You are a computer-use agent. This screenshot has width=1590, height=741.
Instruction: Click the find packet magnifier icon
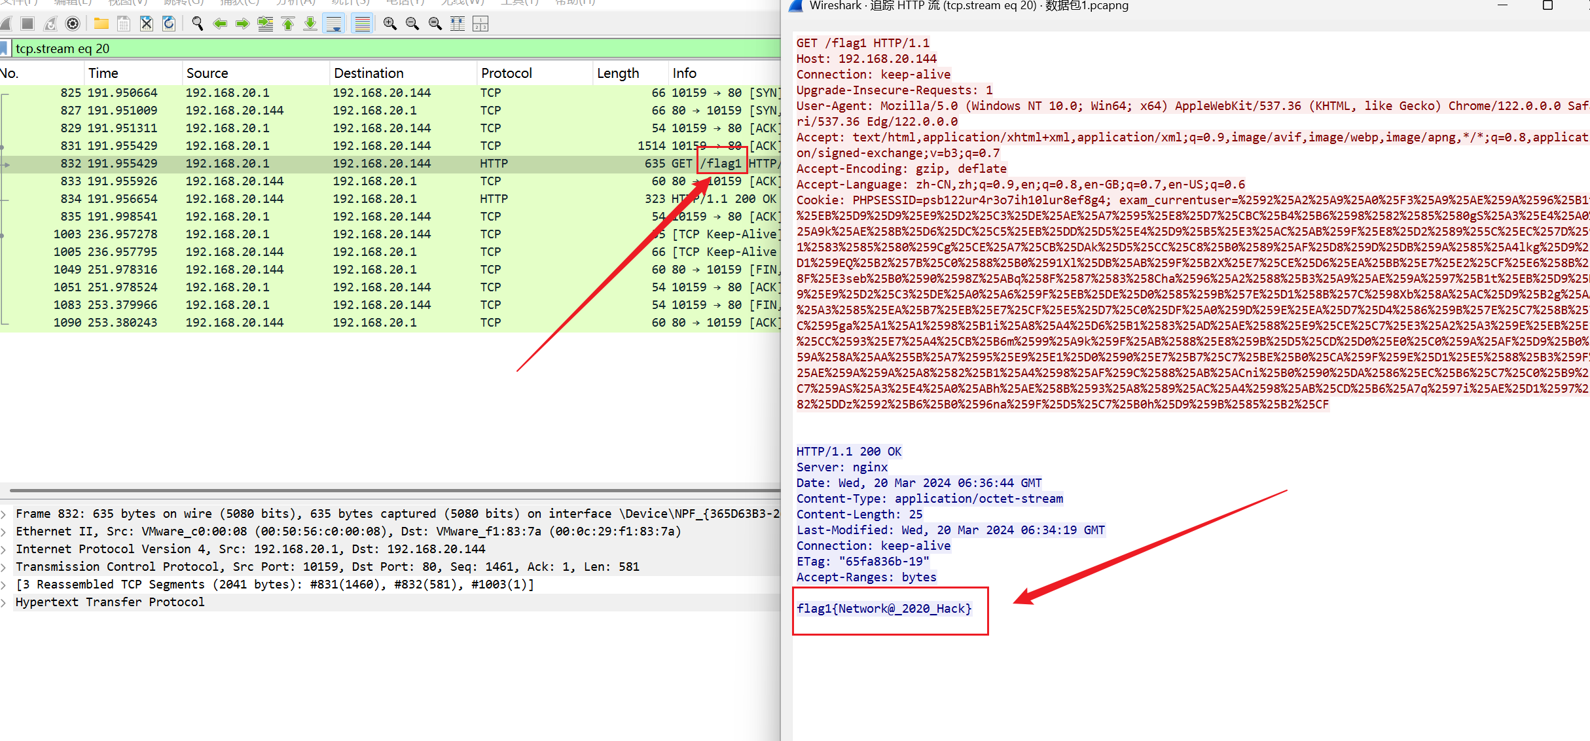(197, 24)
